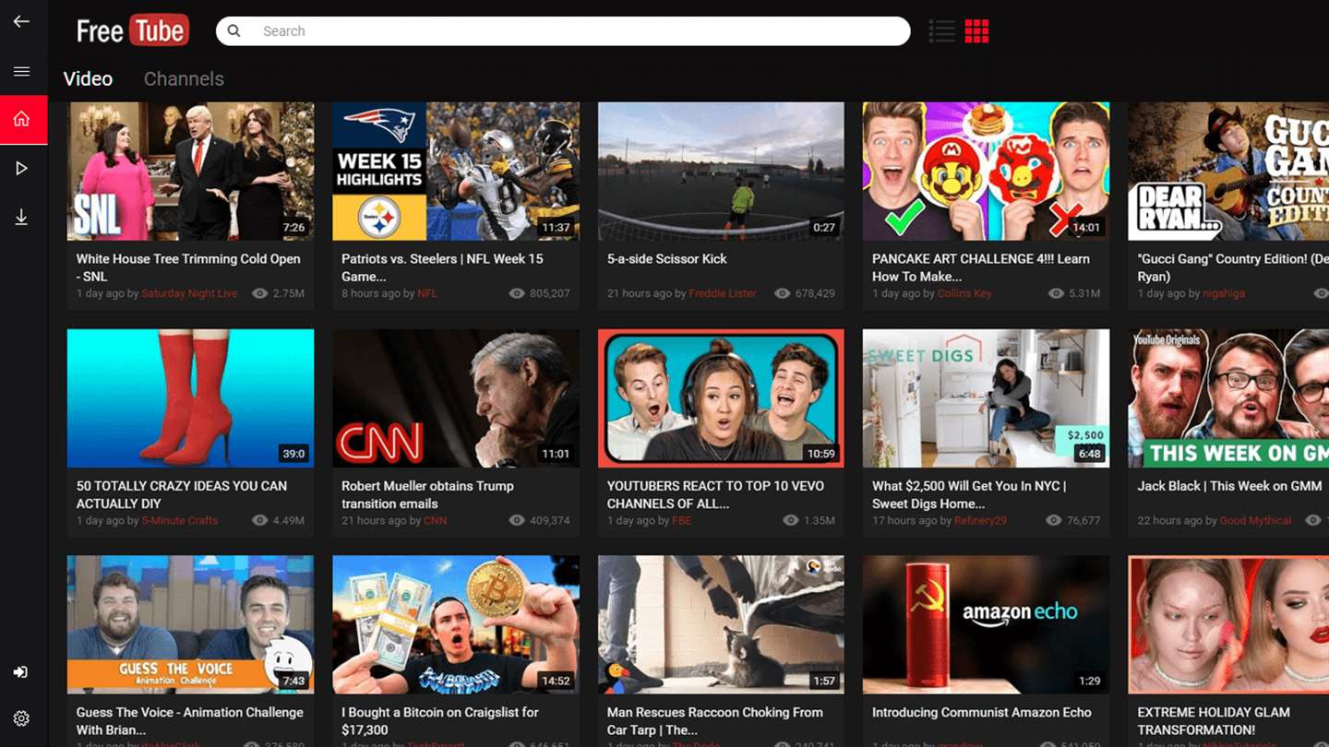Screen dimensions: 1329x747
Task: Click the eye views icon on SNL video
Action: pos(260,293)
